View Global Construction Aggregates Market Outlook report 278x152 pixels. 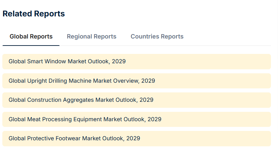tap(81, 100)
